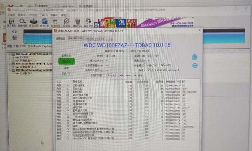The image size is (252, 151).
Task: Sort by the 当前值 current value header
Action: (128, 82)
